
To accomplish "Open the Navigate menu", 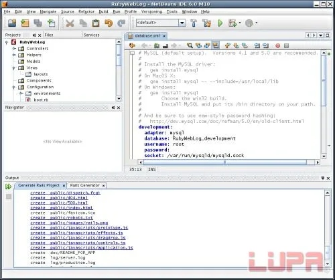I will point(48,11).
